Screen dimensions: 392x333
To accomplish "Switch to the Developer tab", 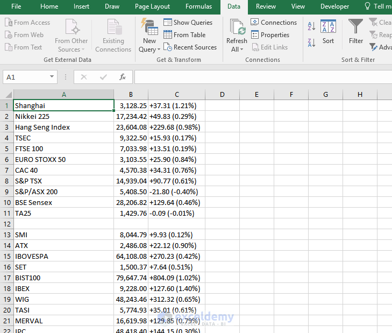I will coord(334,6).
